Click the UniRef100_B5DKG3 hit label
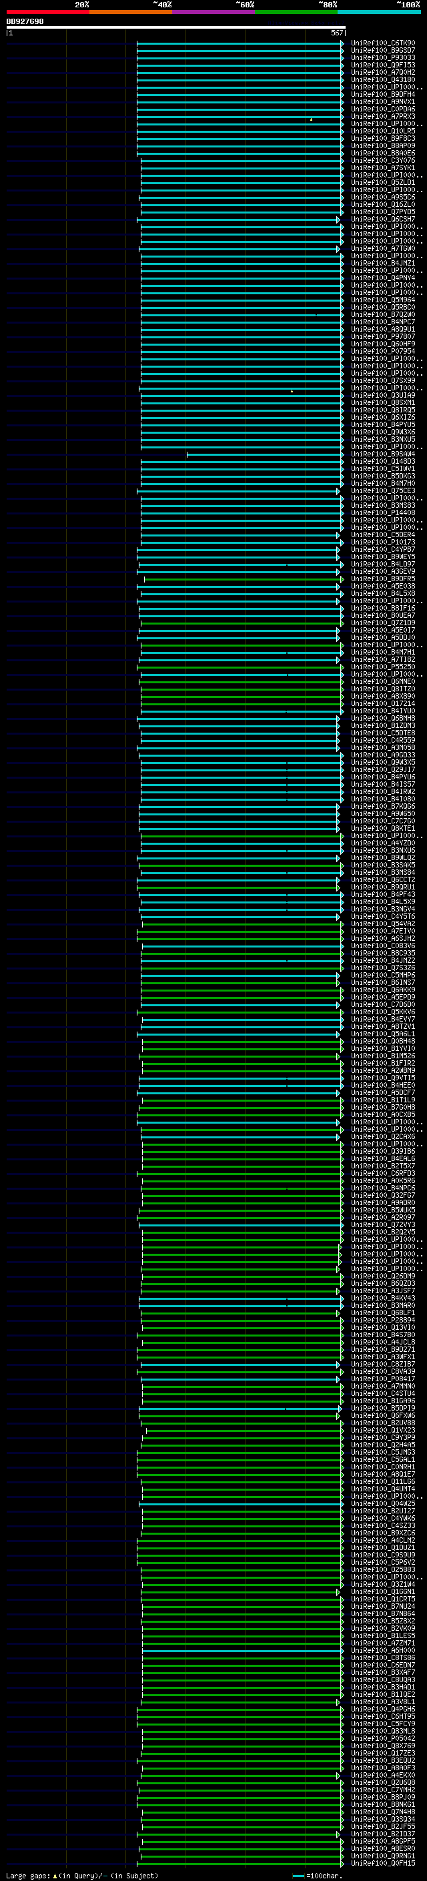 [382, 476]
